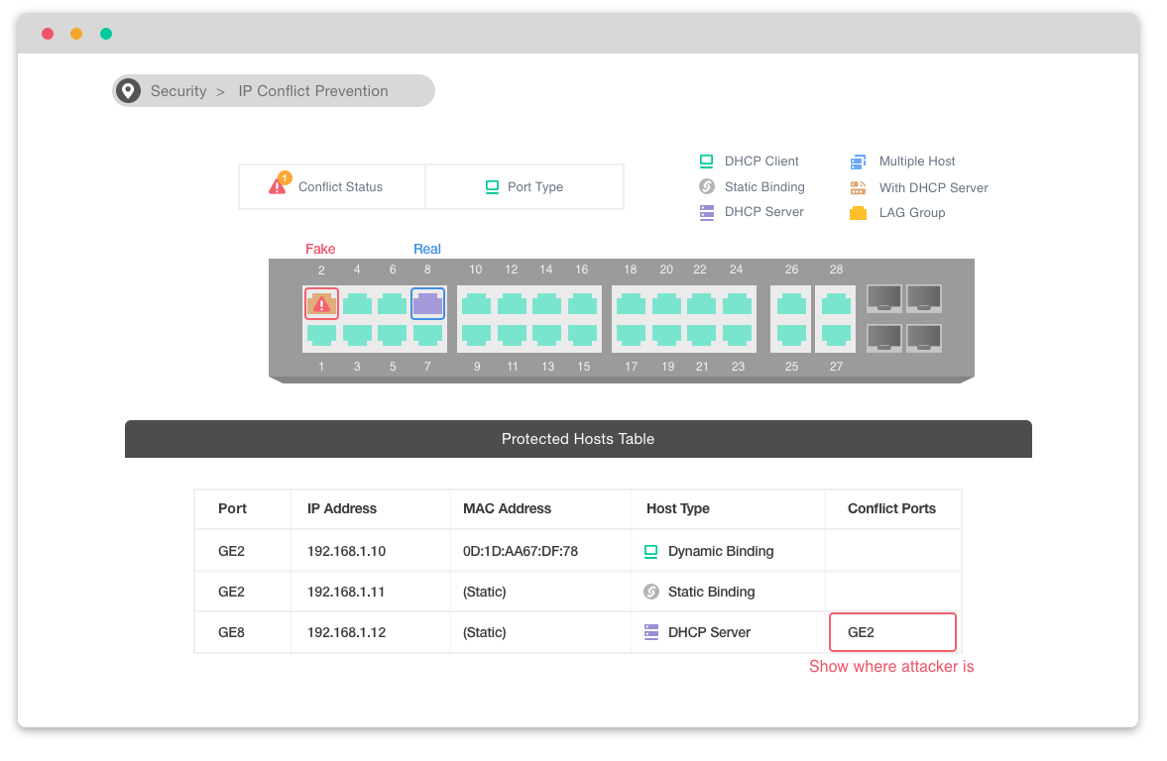Click the IP Conflict Prevention breadcrumb
The height and width of the screenshot is (761, 1167).
(313, 91)
